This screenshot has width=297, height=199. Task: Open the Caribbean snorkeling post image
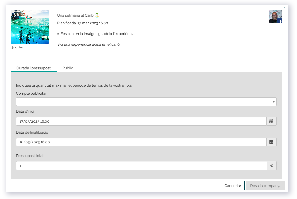[x=30, y=27]
